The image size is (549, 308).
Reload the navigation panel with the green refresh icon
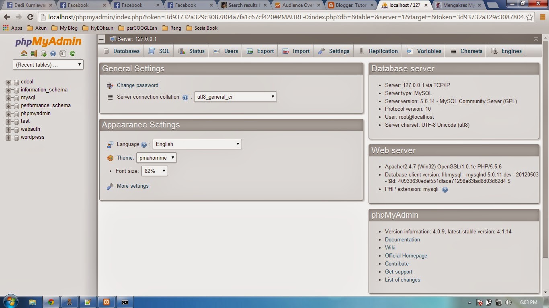click(x=72, y=53)
